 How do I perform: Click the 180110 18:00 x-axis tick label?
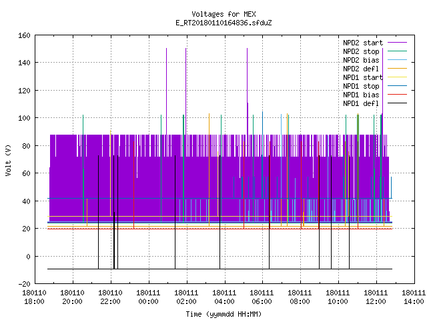click(x=34, y=297)
